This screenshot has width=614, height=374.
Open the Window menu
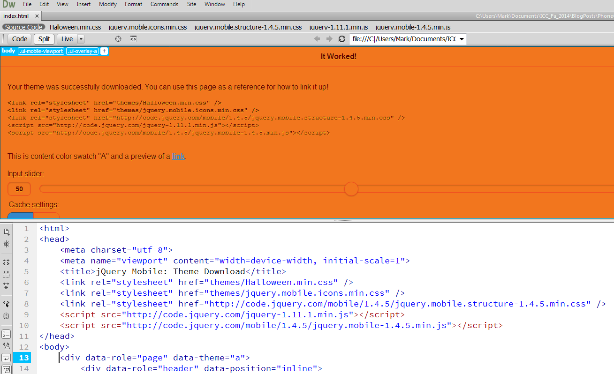pyautogui.click(x=214, y=4)
